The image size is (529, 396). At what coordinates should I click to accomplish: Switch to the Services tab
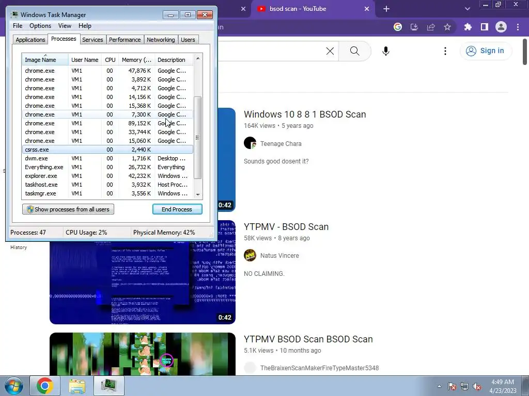(x=92, y=40)
